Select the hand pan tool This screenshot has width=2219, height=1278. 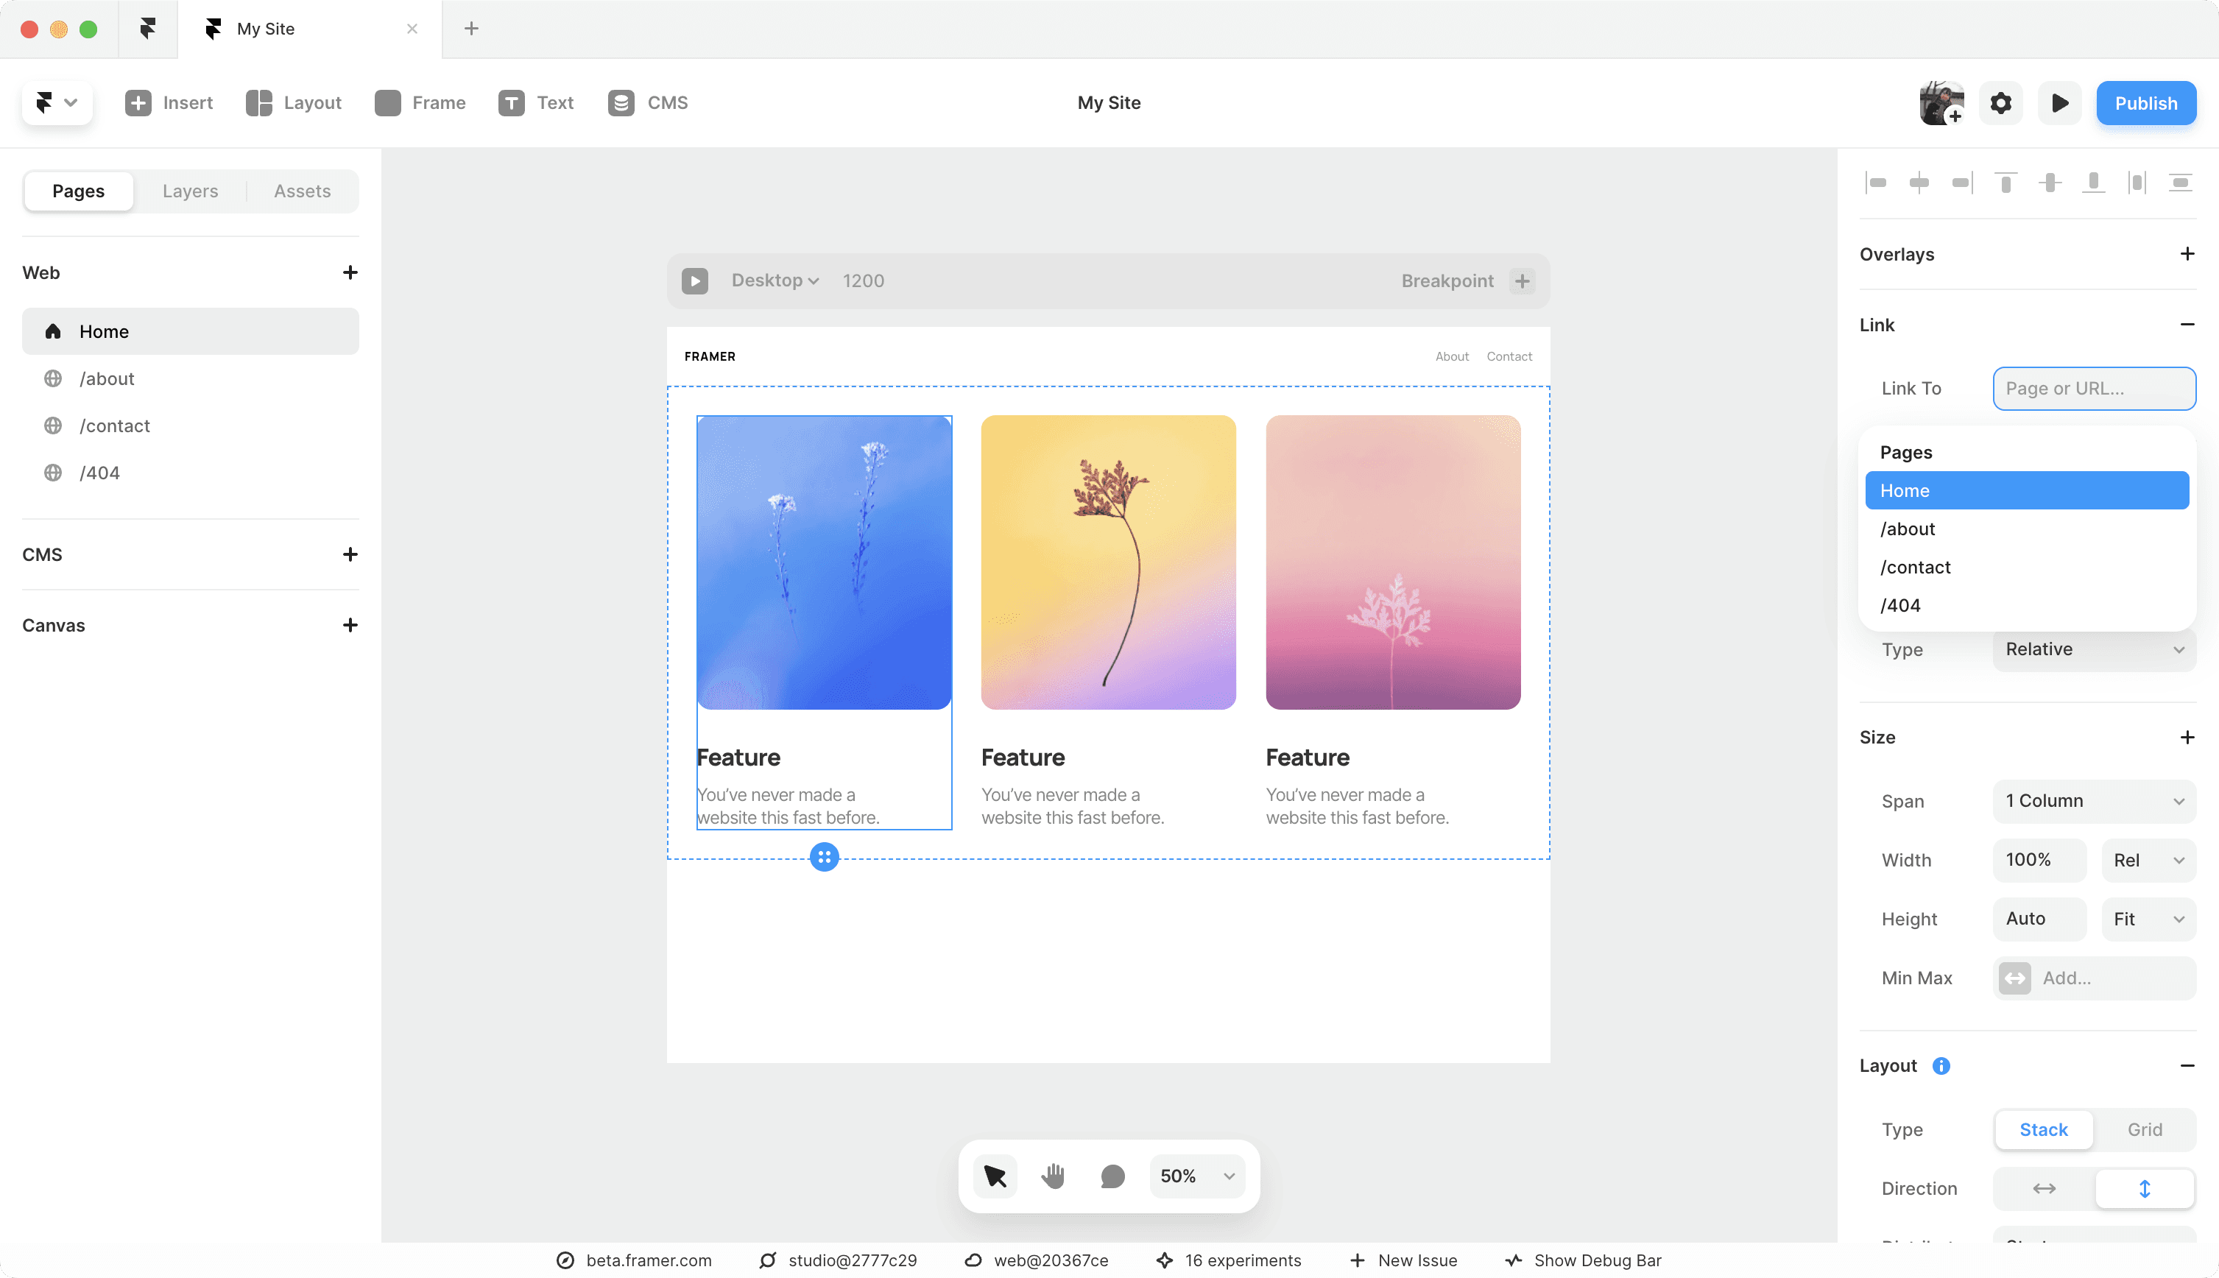(1053, 1176)
